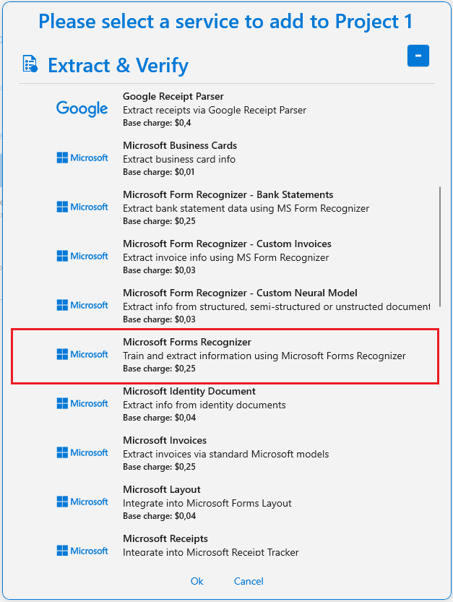Dismiss the dialog with Cancel

(249, 581)
